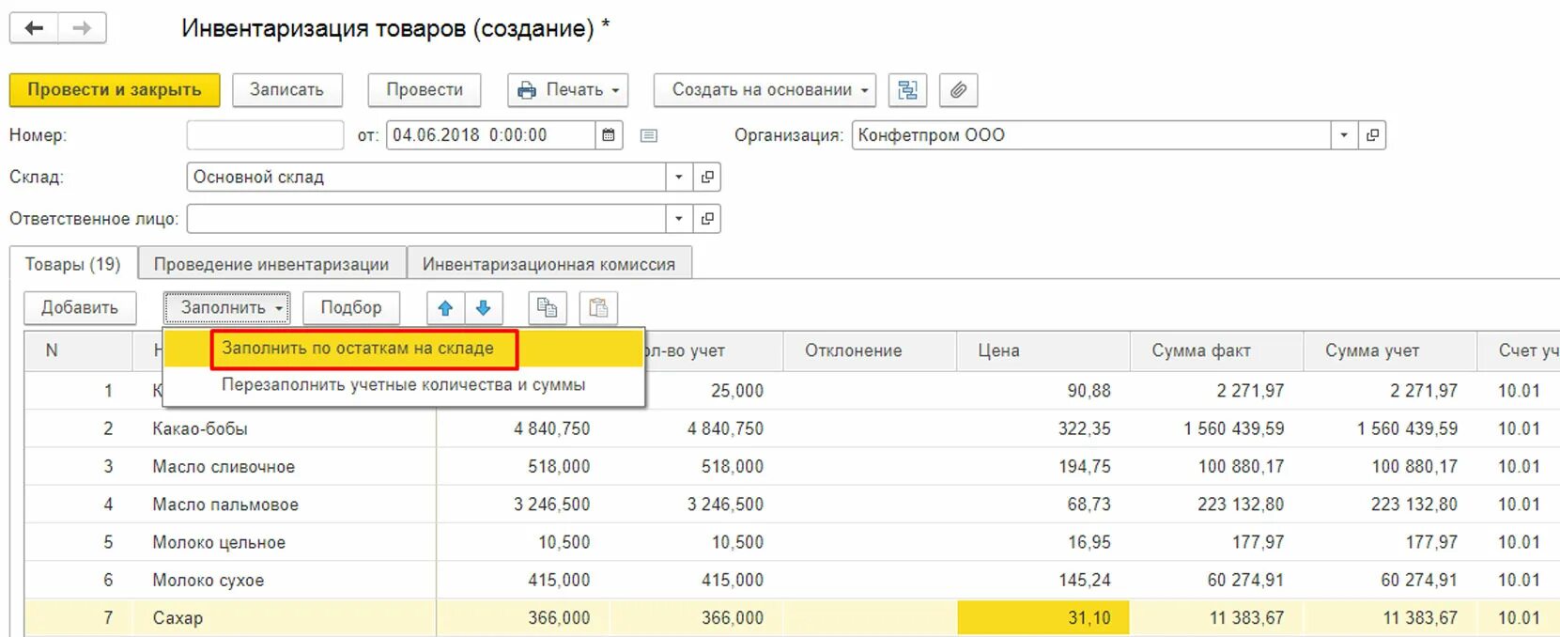Open the date picker calendar icon
This screenshot has height=637, width=1560.
pyautogui.click(x=609, y=135)
